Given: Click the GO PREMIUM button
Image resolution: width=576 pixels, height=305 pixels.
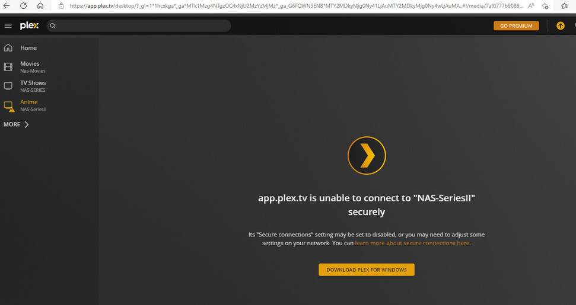Looking at the screenshot, I should click(x=516, y=25).
